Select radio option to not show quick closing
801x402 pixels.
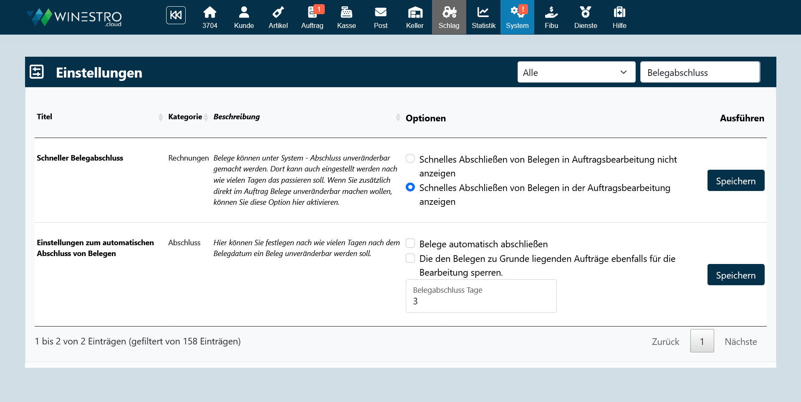(x=410, y=159)
